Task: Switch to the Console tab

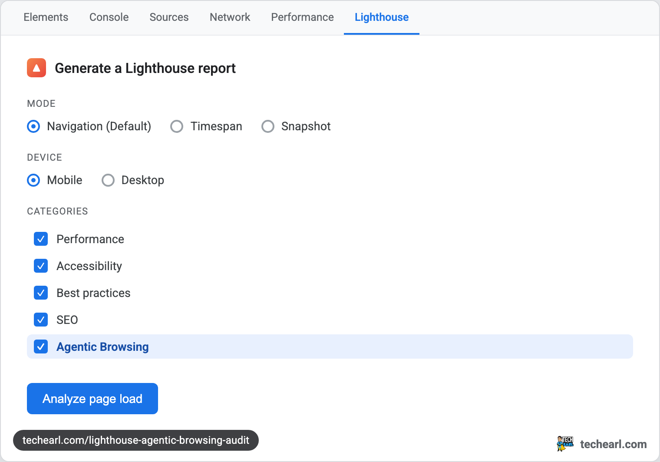Action: click(x=109, y=17)
